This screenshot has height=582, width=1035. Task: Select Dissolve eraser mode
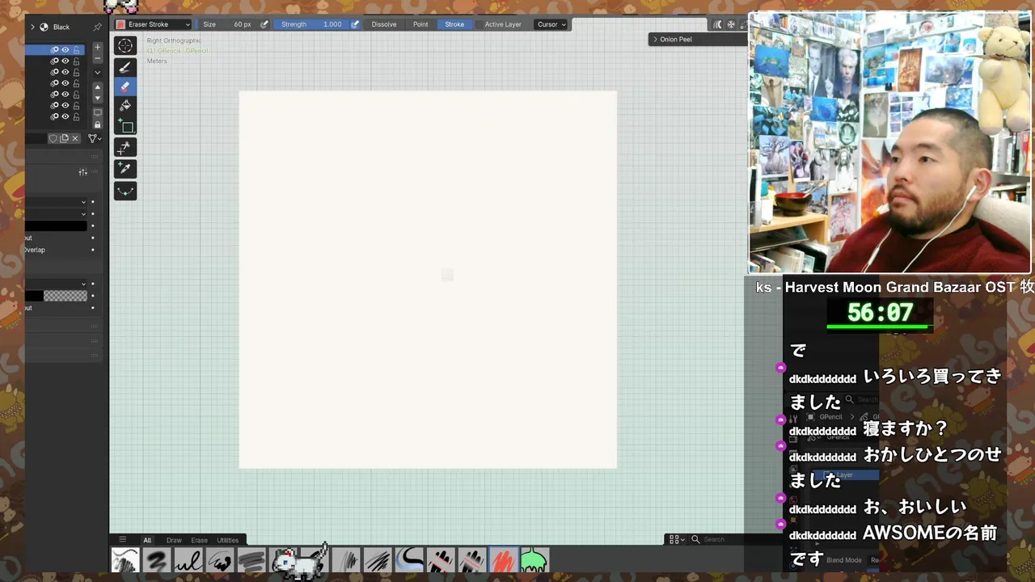(x=384, y=24)
